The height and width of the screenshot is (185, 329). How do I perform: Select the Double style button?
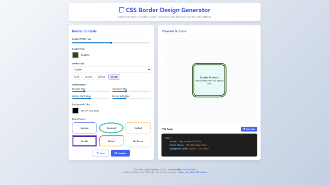(x=114, y=77)
